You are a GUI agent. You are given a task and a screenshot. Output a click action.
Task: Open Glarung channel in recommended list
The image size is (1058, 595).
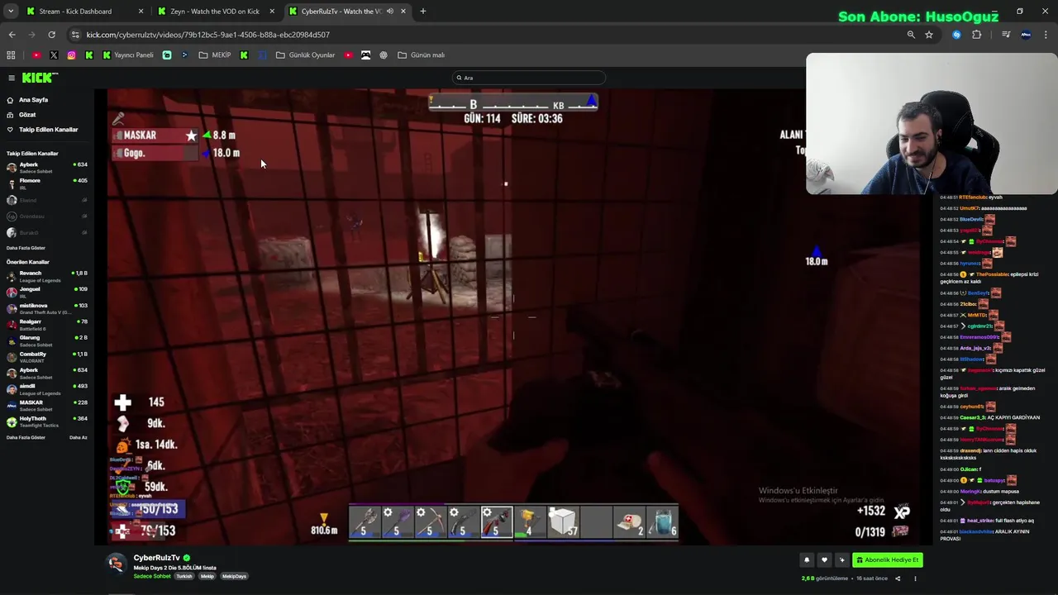pyautogui.click(x=47, y=340)
